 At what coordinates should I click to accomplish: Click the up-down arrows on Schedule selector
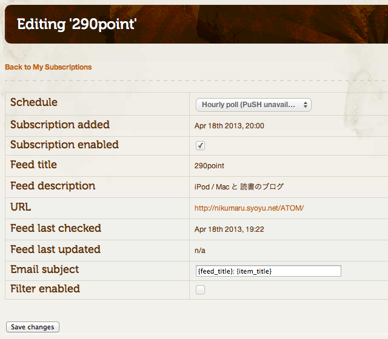pos(306,105)
